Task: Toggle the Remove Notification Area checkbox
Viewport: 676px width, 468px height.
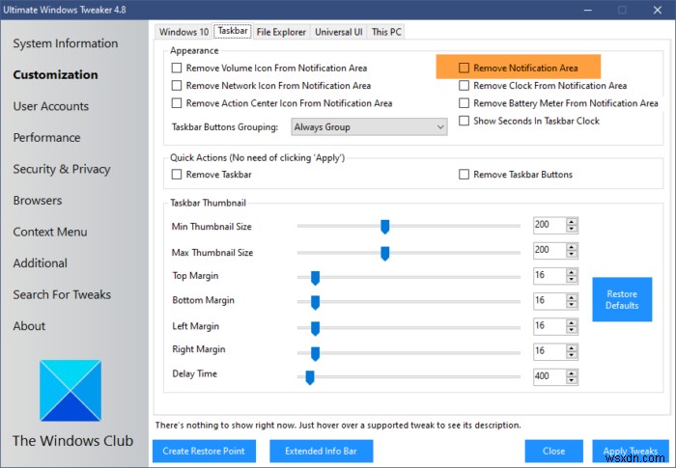Action: [464, 69]
